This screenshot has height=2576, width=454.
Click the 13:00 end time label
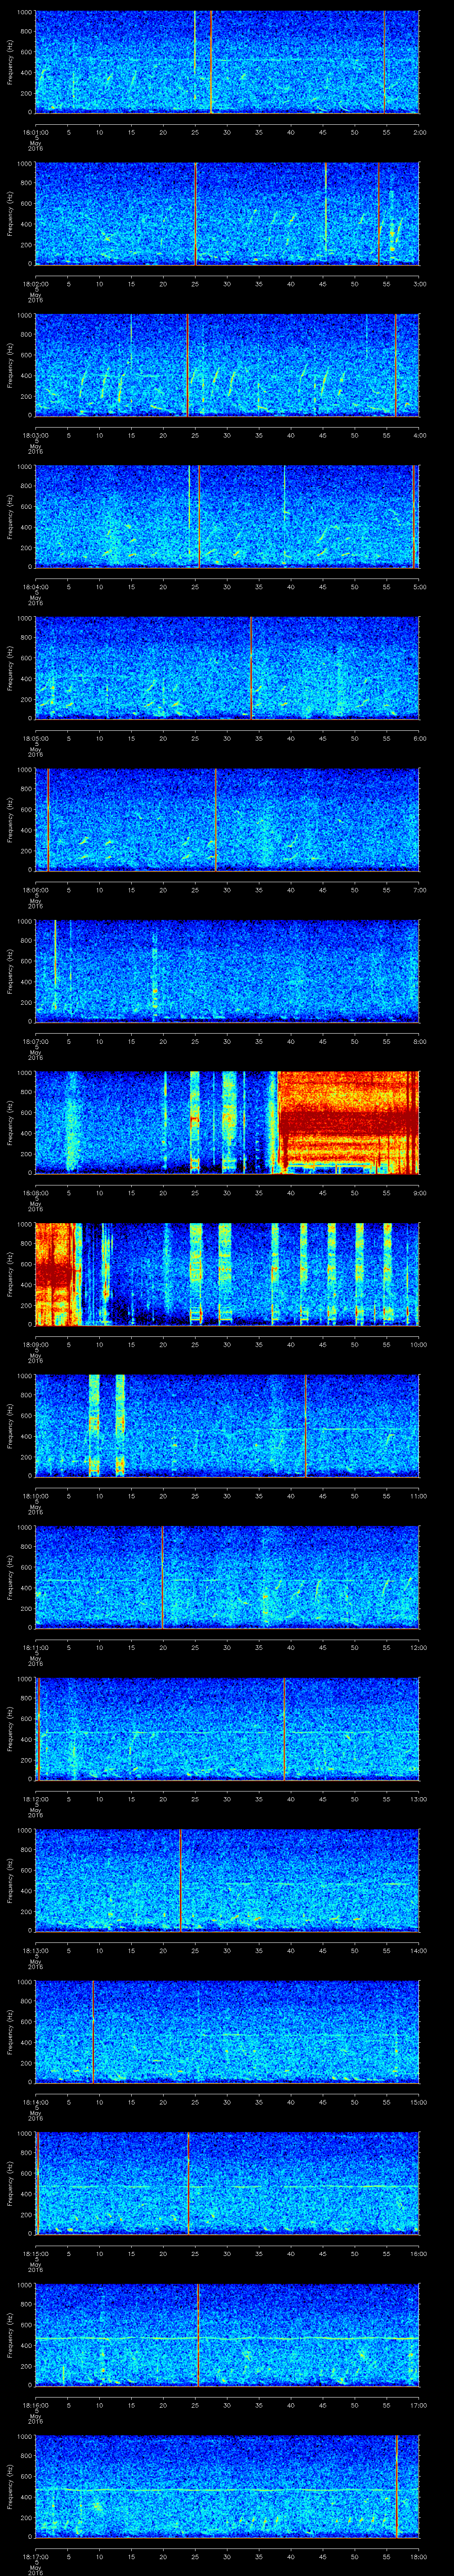418,1799
